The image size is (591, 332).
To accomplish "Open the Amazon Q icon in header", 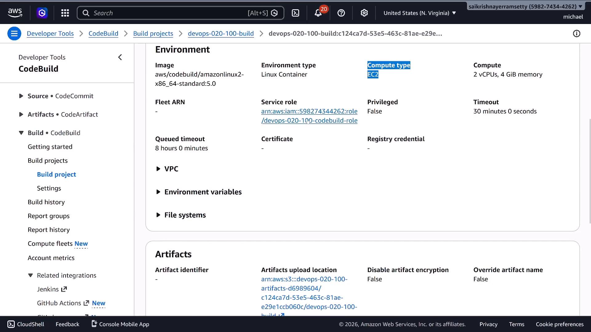I will click(x=42, y=13).
